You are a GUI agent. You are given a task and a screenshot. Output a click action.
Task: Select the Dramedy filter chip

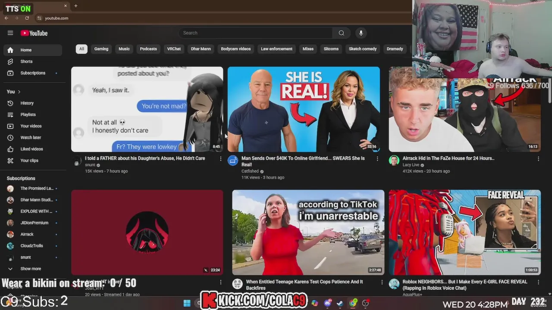tap(395, 49)
